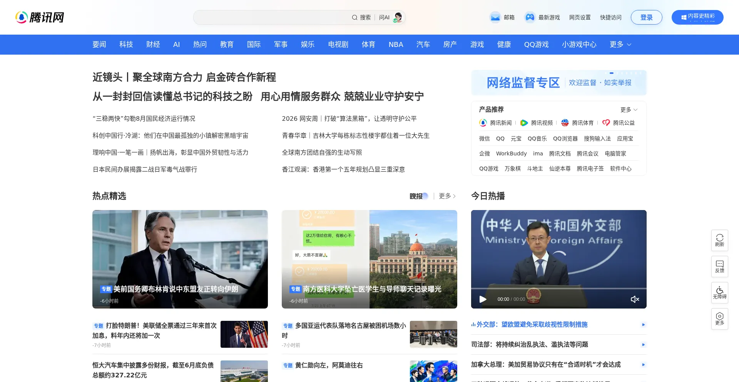This screenshot has width=739, height=382.
Task: Open the 最新游戏 gamepad icon
Action: coord(530,17)
